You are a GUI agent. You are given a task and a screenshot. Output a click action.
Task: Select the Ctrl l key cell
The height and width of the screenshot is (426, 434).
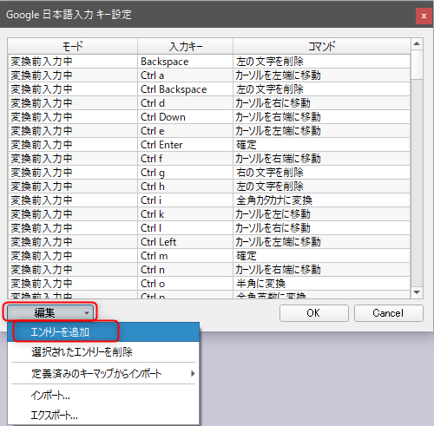pyautogui.click(x=186, y=228)
